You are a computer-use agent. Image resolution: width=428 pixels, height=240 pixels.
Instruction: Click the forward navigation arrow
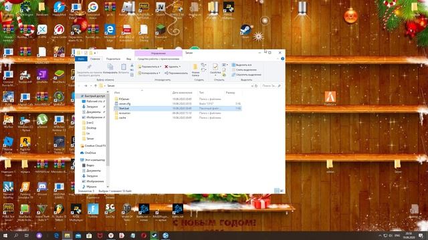86,86
